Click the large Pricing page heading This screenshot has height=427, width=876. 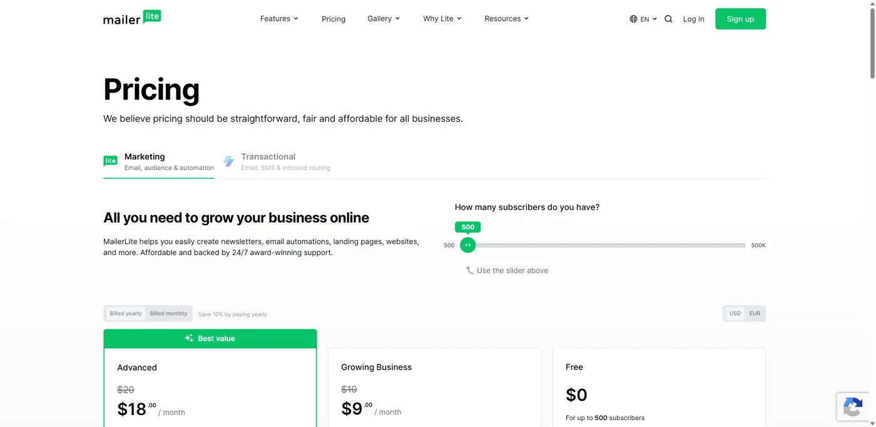(x=151, y=89)
